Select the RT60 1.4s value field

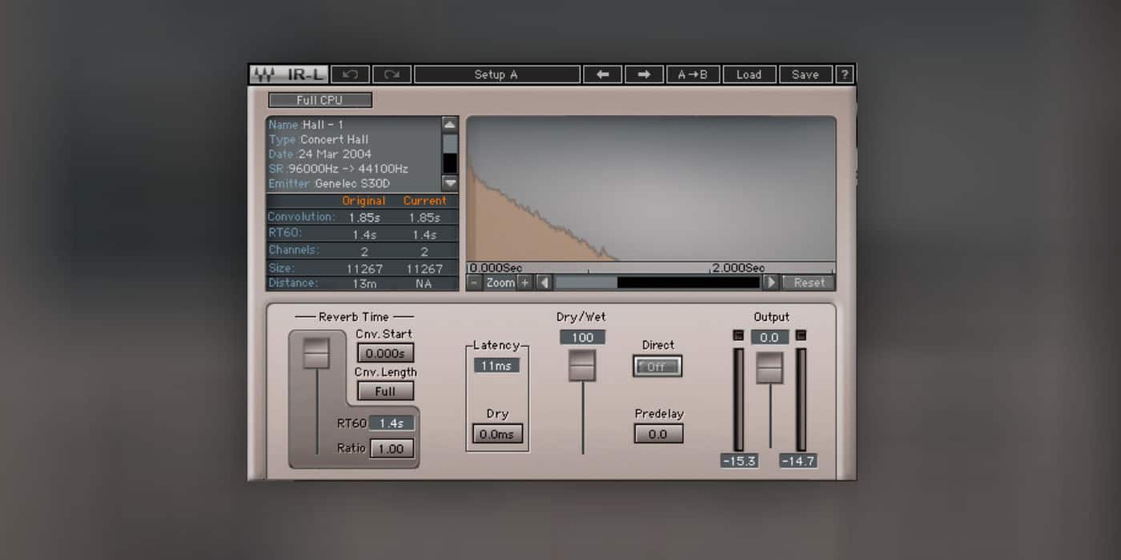pyautogui.click(x=392, y=423)
